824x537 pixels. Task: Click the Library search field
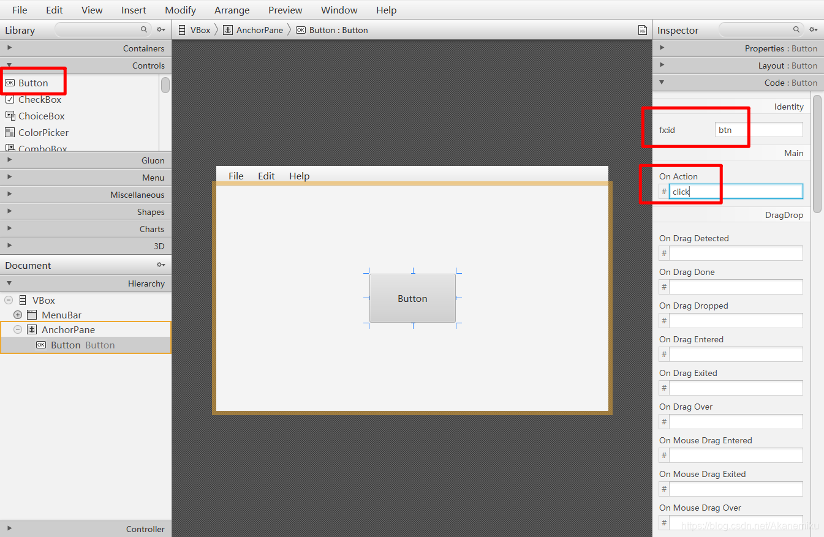[x=103, y=29]
